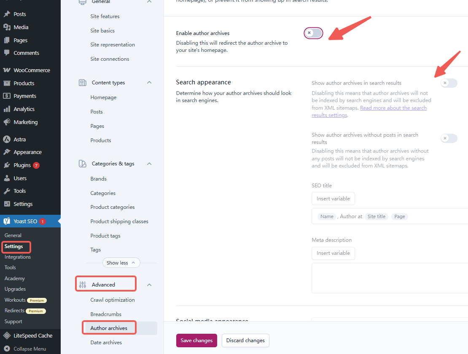
Task: Click the Marketing megaphone icon
Action: click(7, 122)
